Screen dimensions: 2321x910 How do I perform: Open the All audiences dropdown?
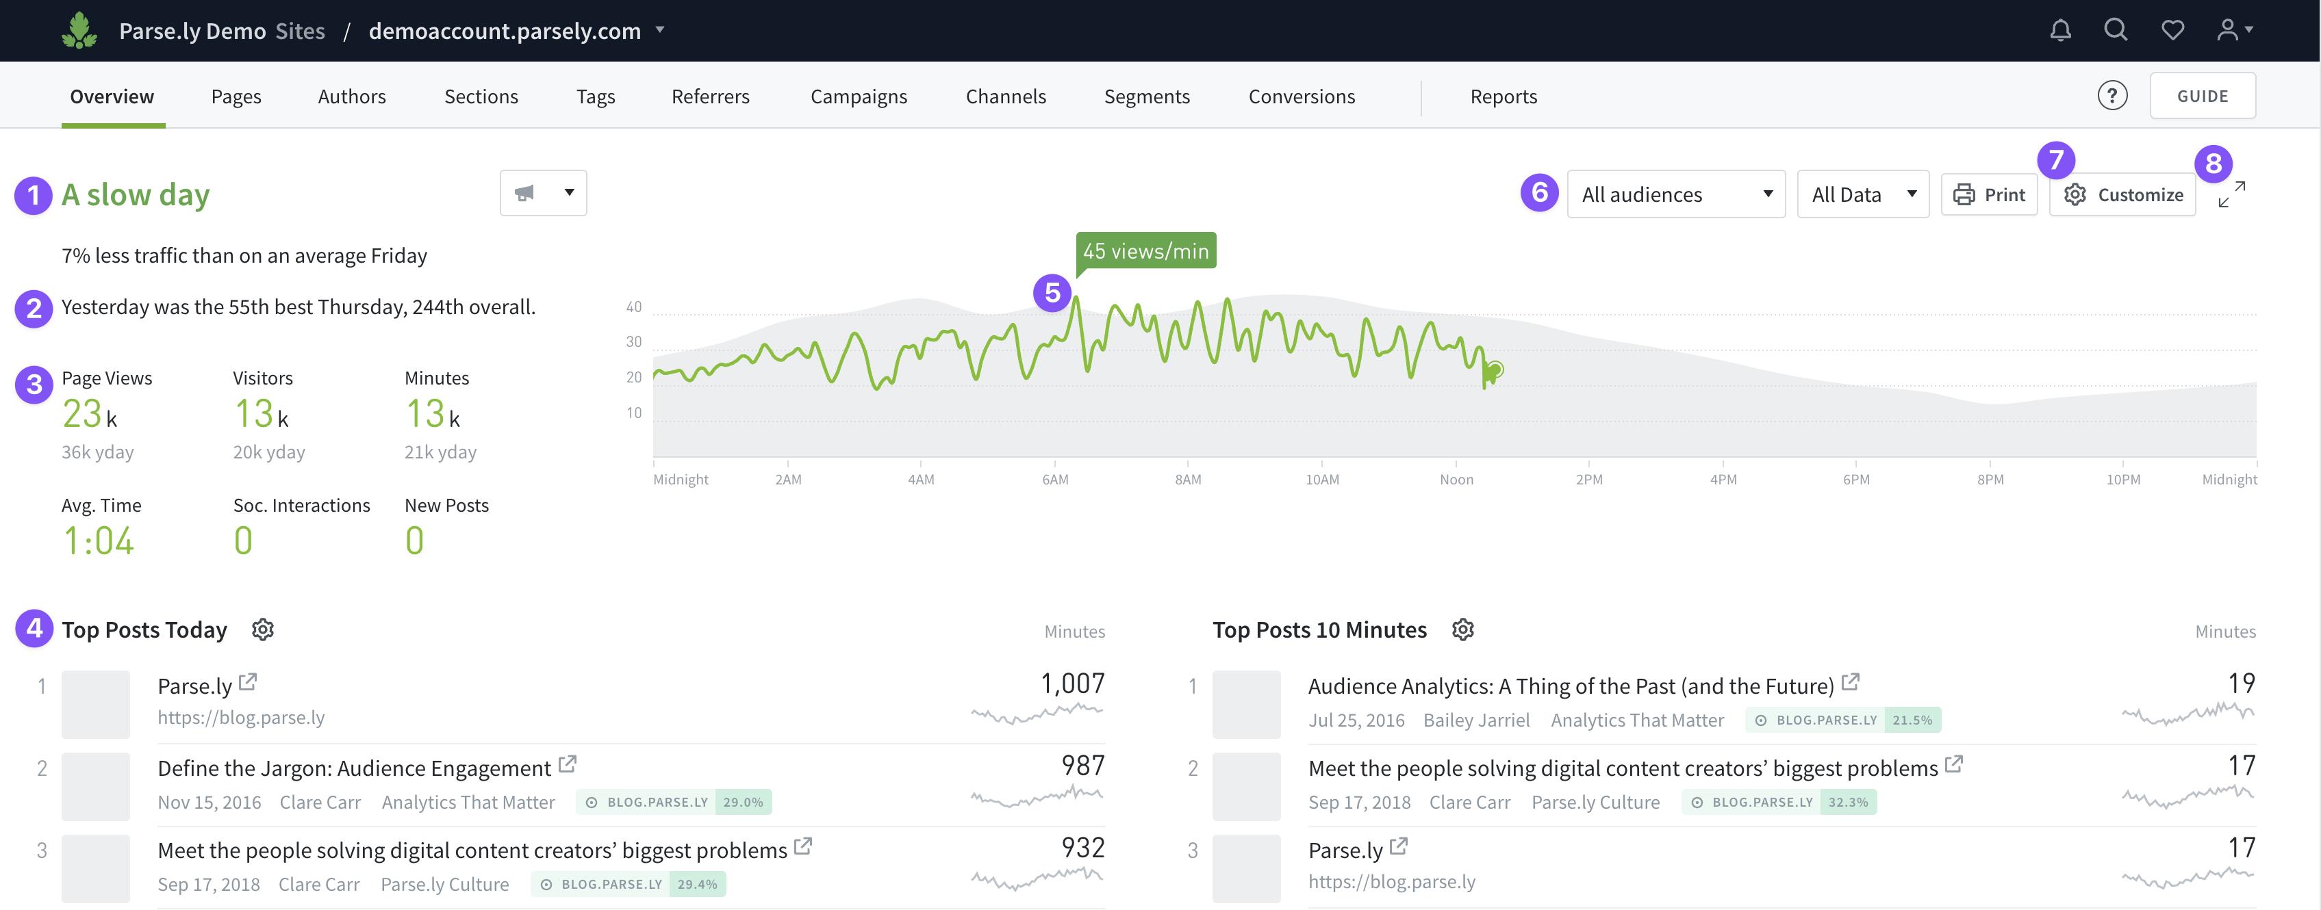pos(1676,194)
